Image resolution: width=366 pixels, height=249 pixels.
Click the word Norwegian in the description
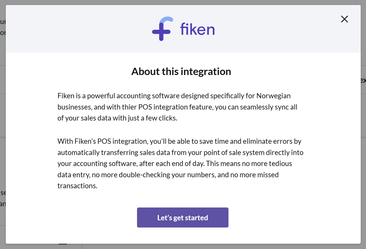click(x=273, y=96)
